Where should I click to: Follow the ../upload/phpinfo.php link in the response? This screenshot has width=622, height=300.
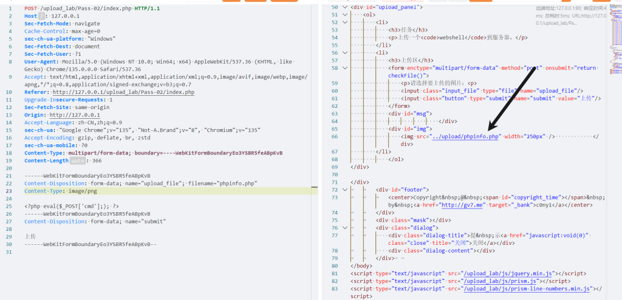click(x=466, y=136)
